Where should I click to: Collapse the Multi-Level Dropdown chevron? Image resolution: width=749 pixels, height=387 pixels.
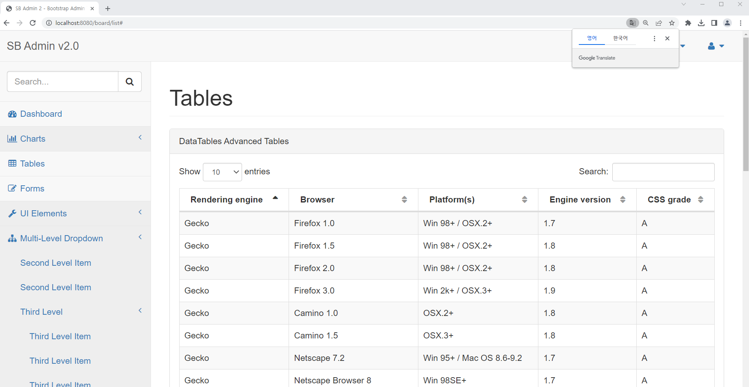click(x=140, y=237)
